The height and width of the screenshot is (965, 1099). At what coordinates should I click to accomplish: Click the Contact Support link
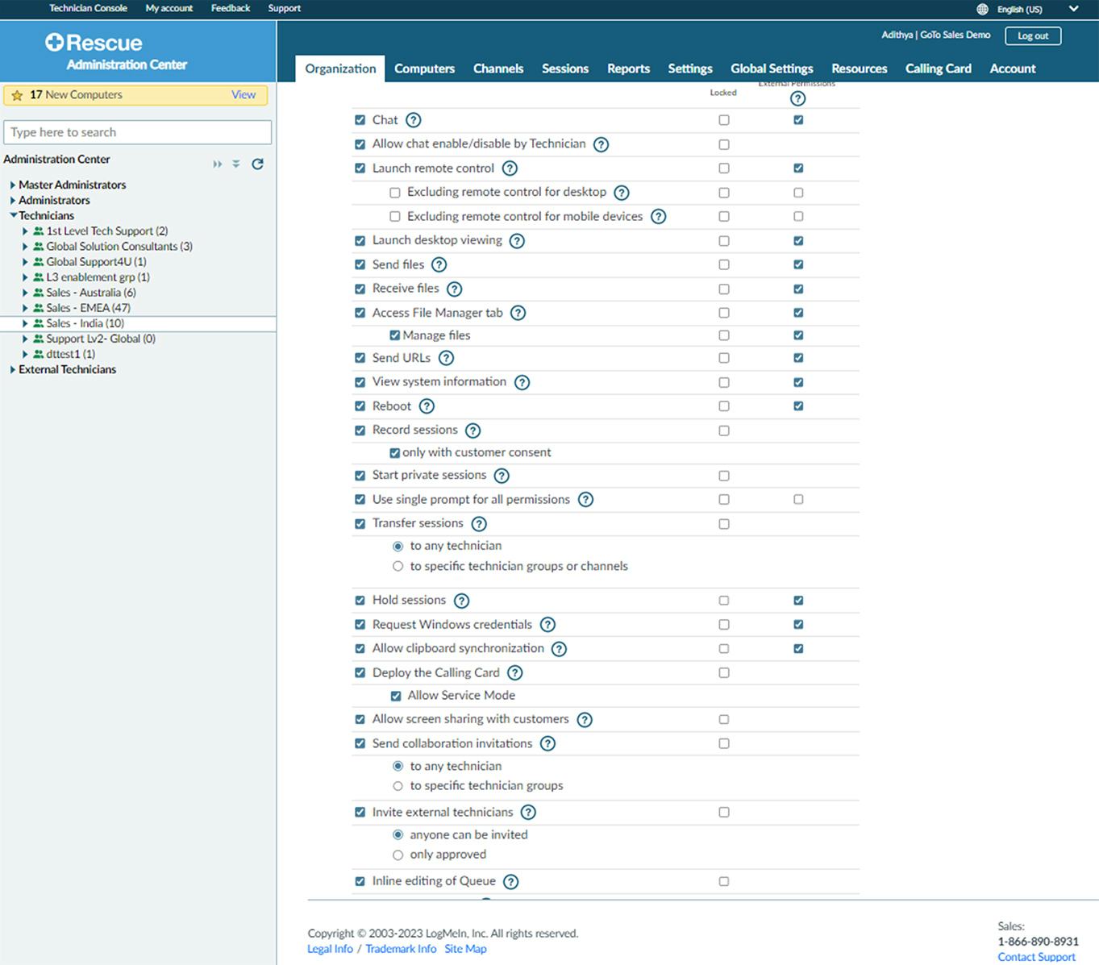(x=1036, y=958)
